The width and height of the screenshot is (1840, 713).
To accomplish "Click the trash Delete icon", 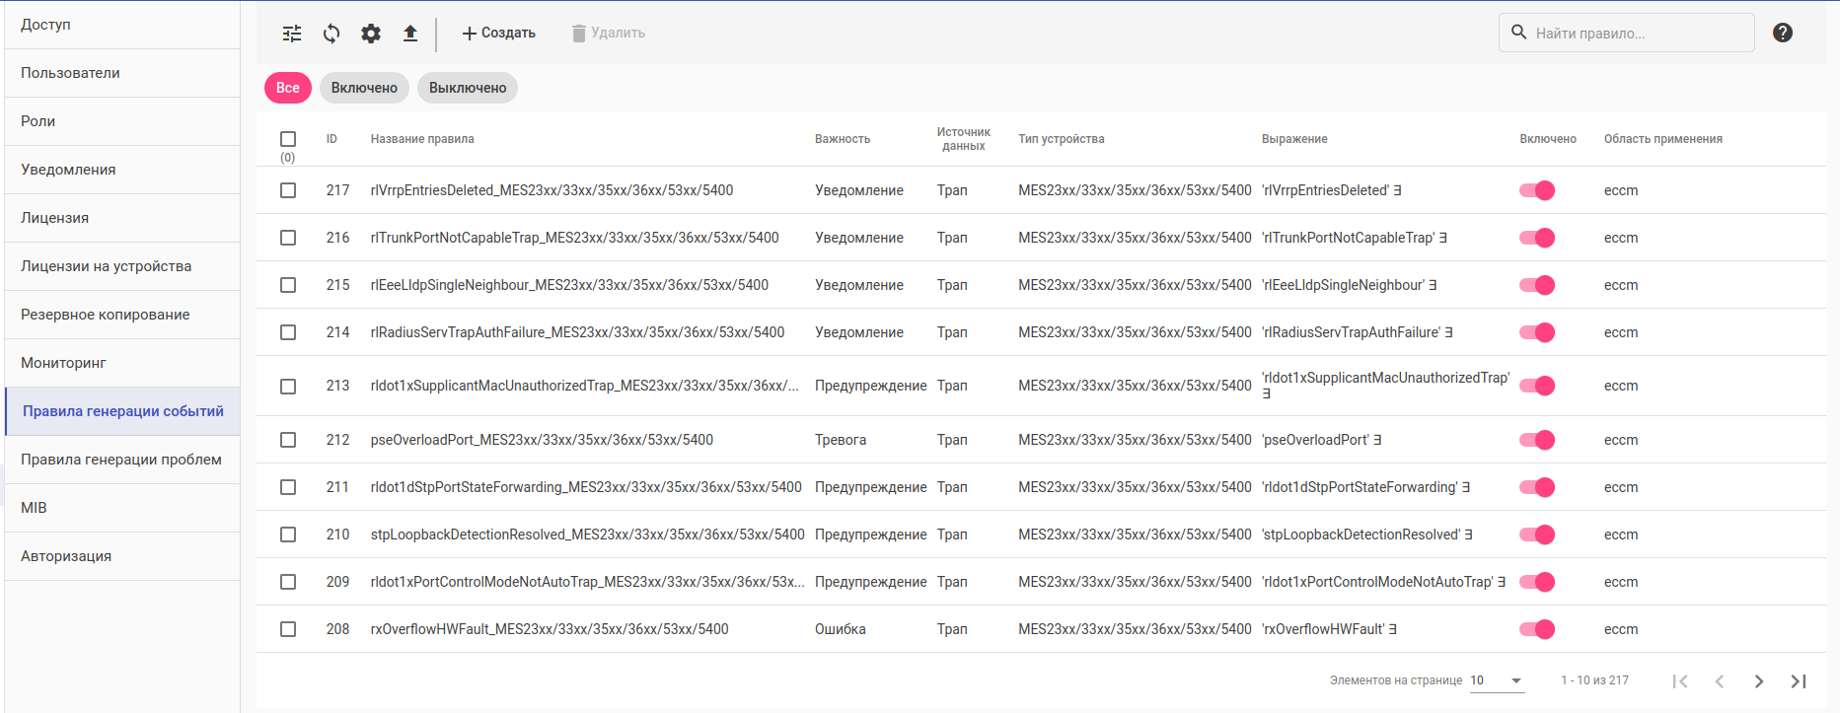I will click(x=579, y=34).
